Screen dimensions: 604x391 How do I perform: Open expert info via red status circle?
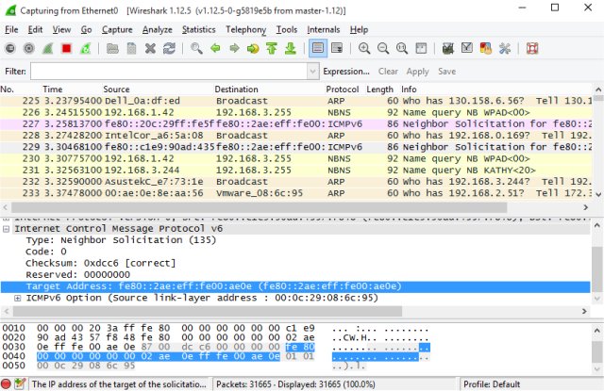tap(8, 384)
